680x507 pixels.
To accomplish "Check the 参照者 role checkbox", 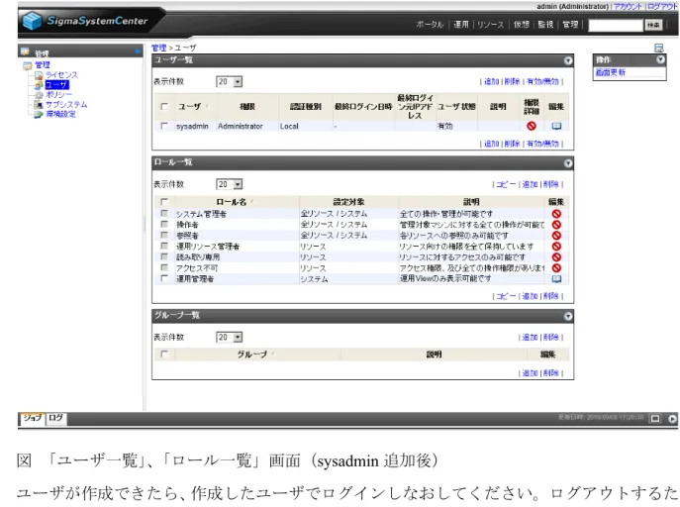I will [164, 235].
